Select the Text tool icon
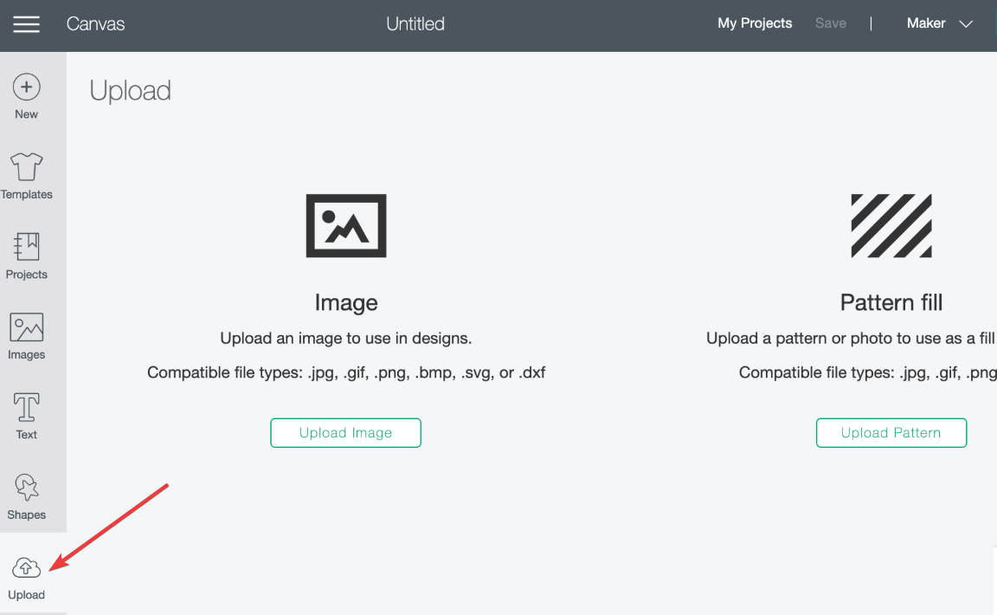Viewport: 997px width, 615px height. pos(27,407)
